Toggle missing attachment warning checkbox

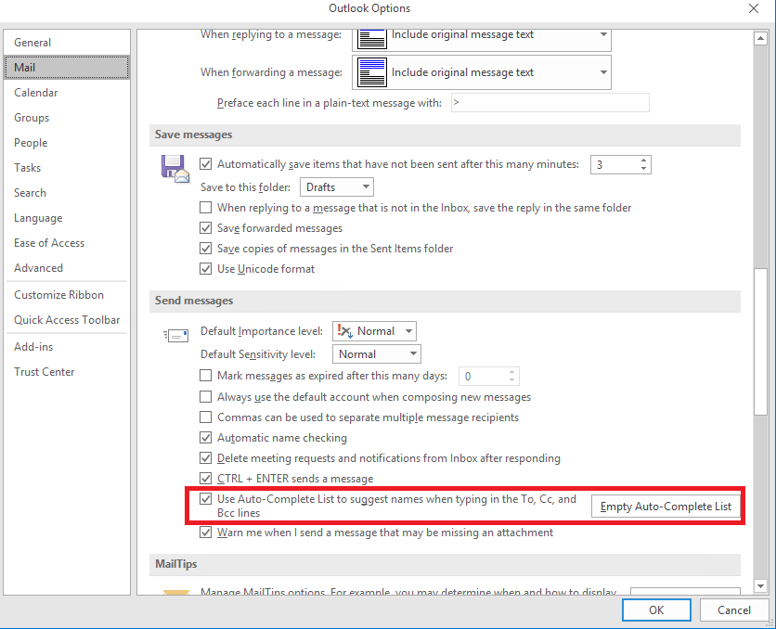click(205, 533)
